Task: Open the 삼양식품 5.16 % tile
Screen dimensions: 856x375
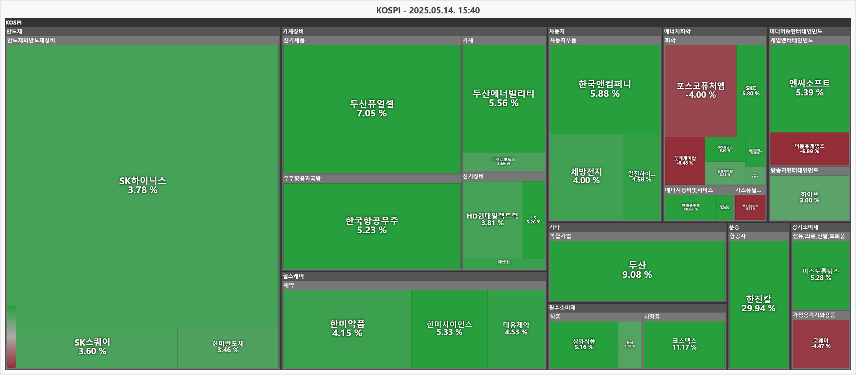Action: [x=584, y=344]
